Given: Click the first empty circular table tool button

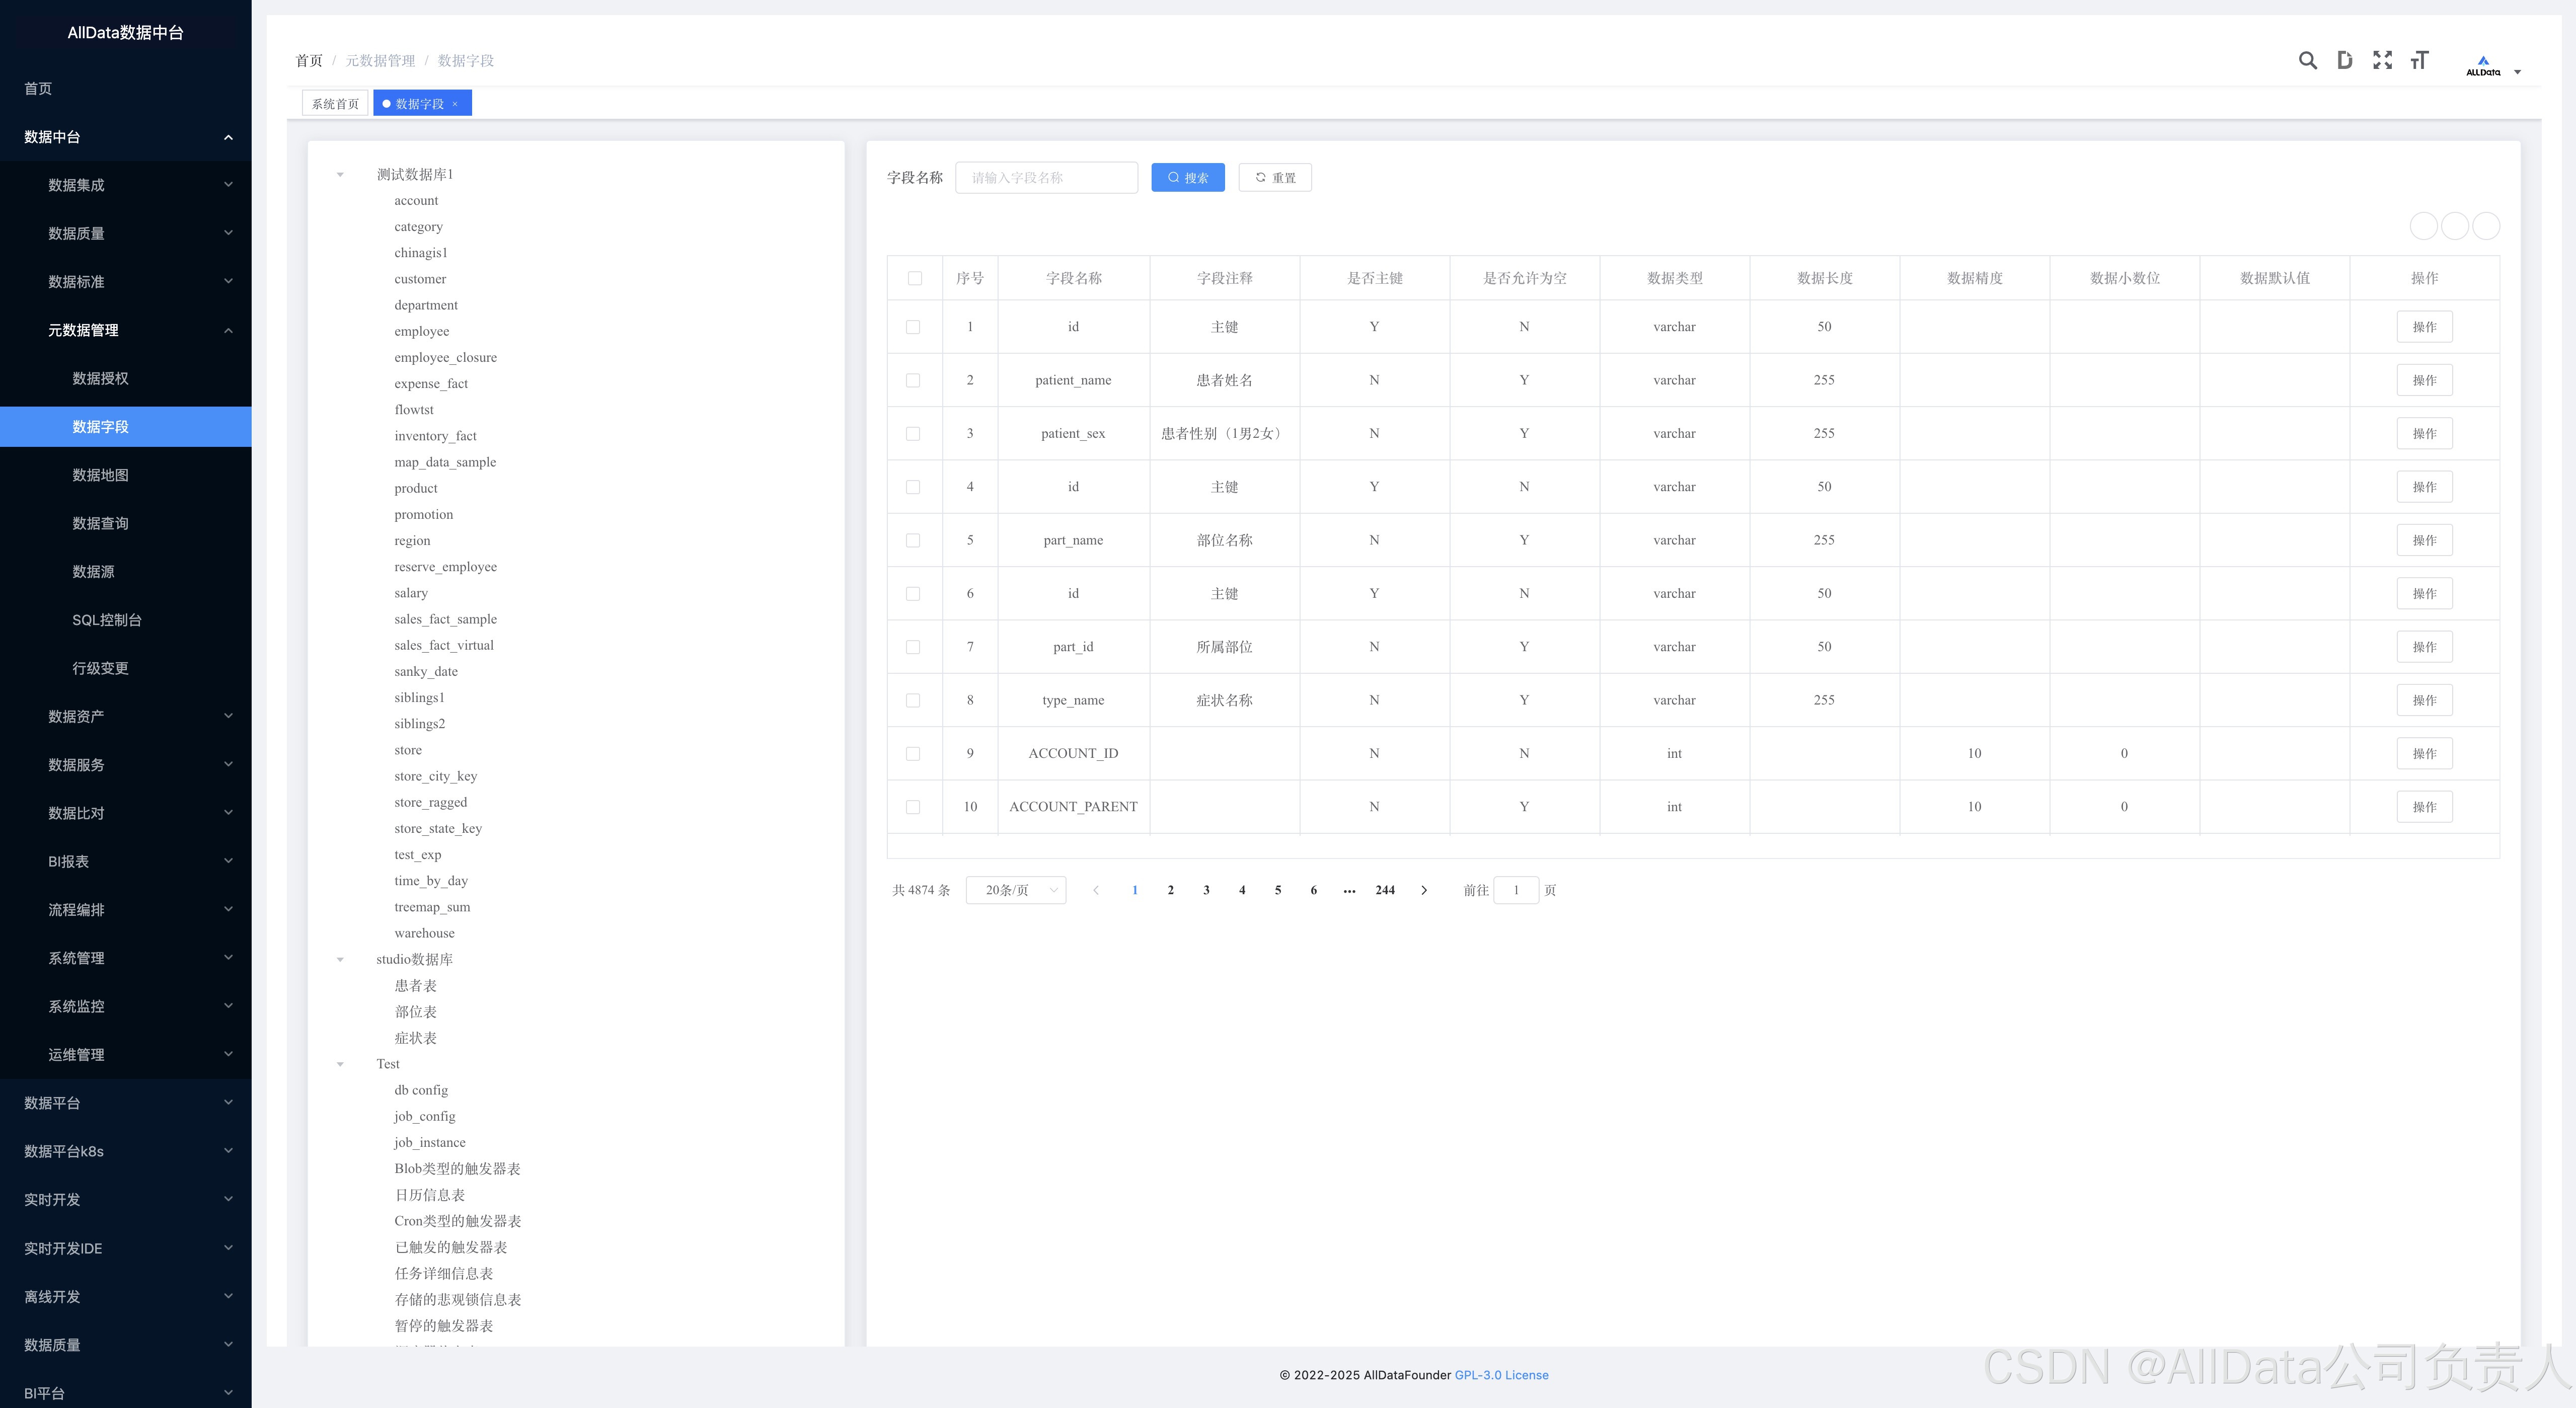Looking at the screenshot, I should (2423, 226).
